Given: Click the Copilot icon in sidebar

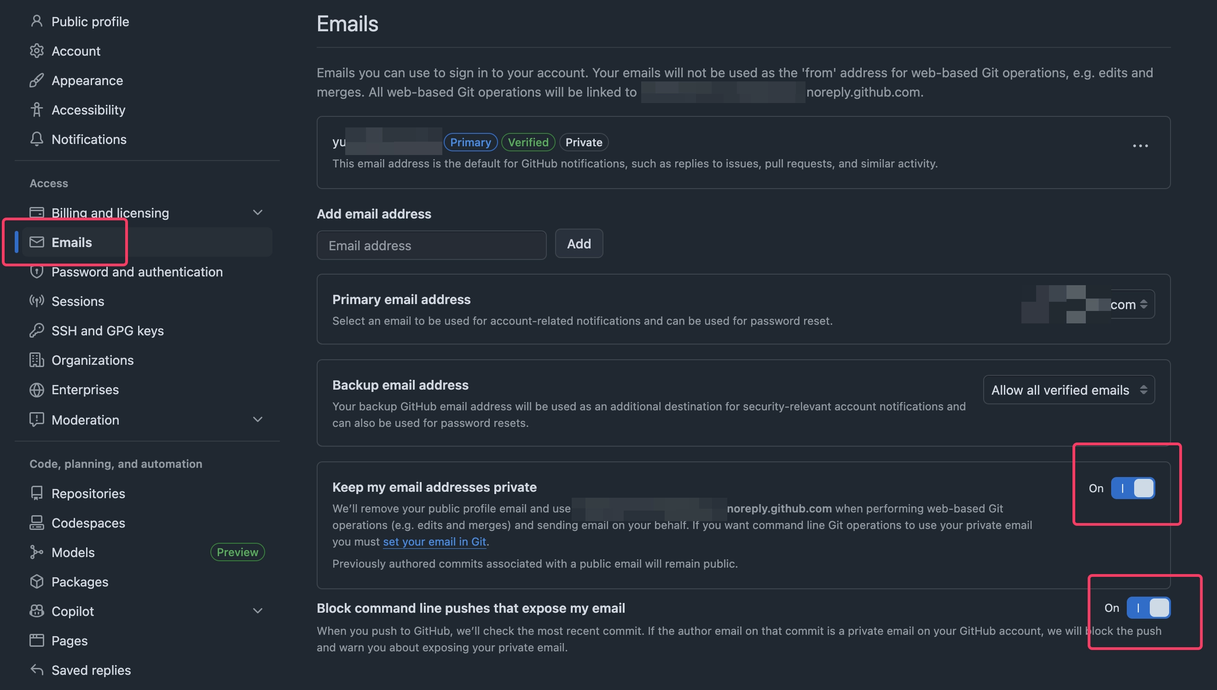Looking at the screenshot, I should point(36,611).
